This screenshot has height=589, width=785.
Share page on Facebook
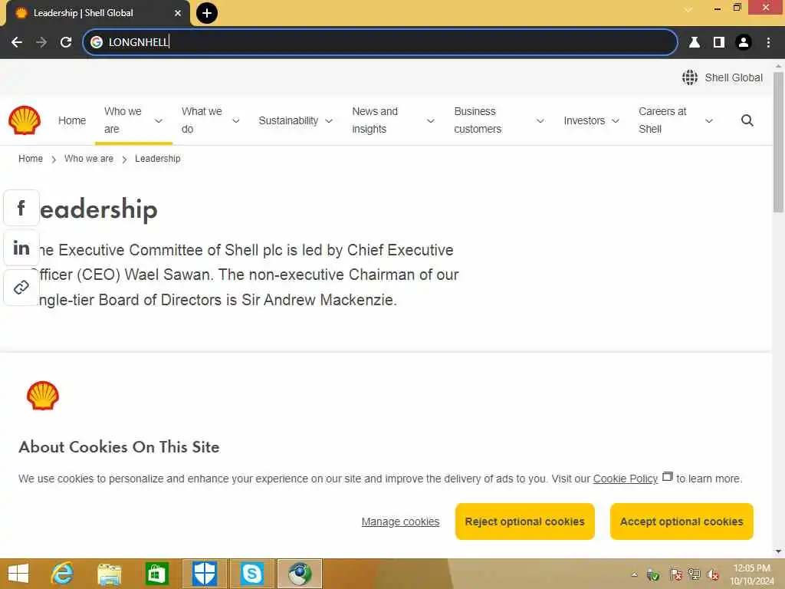coord(21,207)
